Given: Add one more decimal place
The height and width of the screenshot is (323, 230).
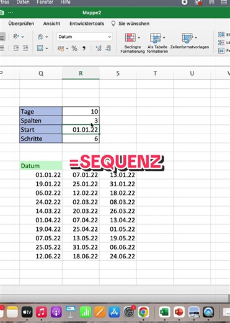Looking at the screenshot, I should (x=99, y=48).
